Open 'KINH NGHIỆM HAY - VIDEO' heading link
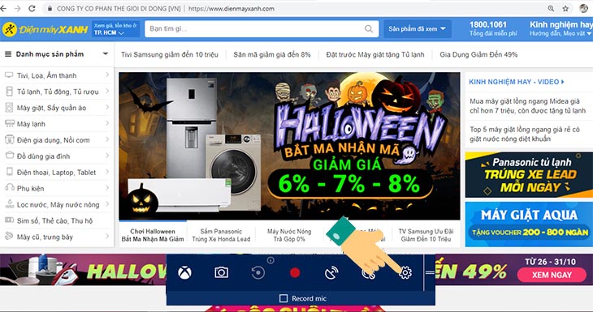Image resolution: width=593 pixels, height=312 pixels. [x=516, y=82]
